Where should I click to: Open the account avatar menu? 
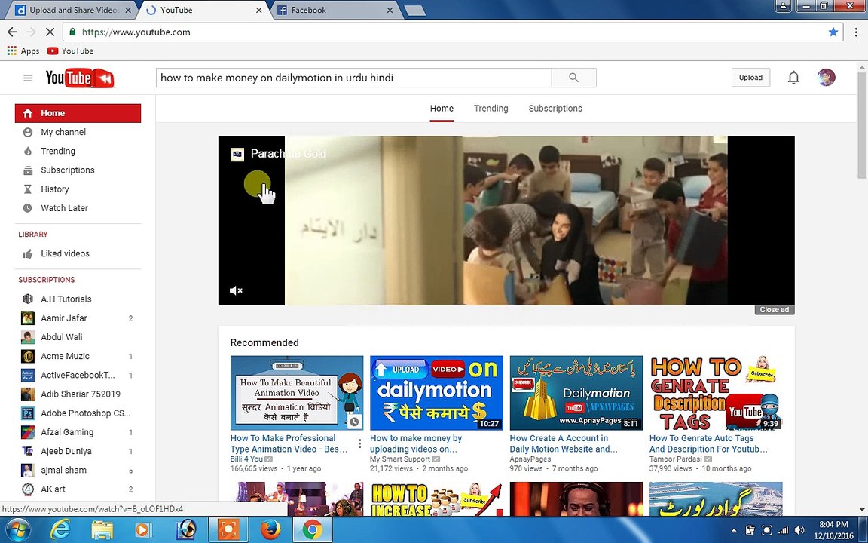826,78
